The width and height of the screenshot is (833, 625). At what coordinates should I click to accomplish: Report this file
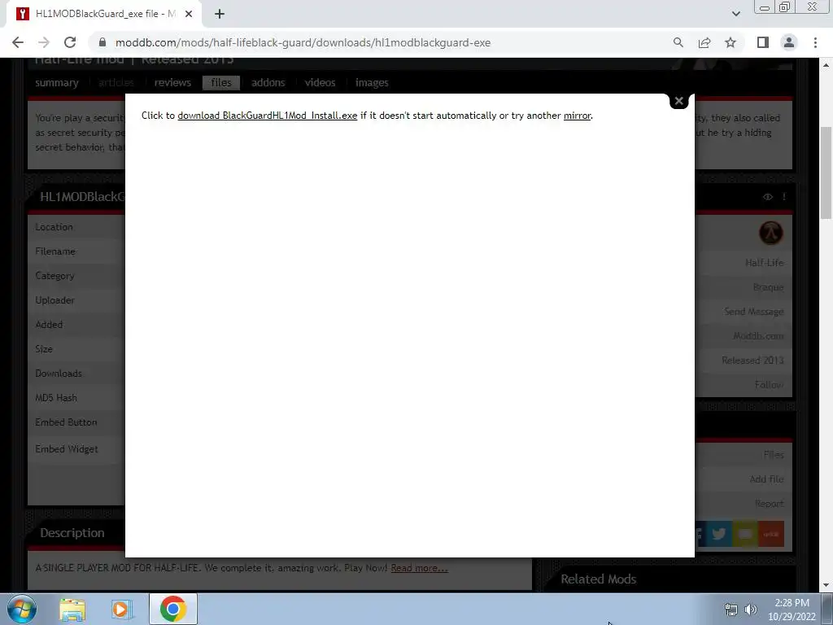[x=770, y=503]
